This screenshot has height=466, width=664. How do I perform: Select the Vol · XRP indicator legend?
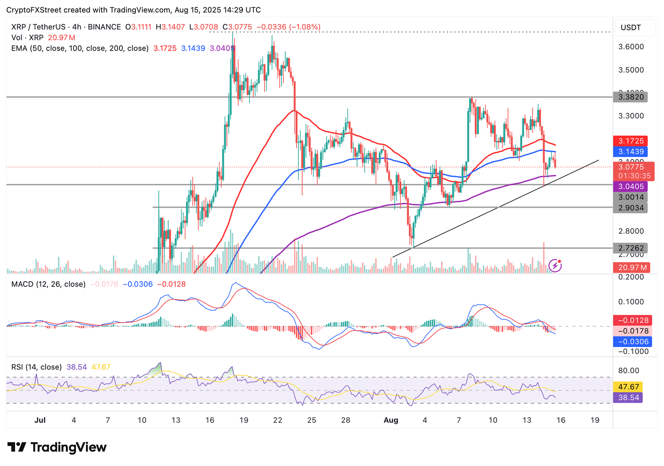[x=28, y=38]
